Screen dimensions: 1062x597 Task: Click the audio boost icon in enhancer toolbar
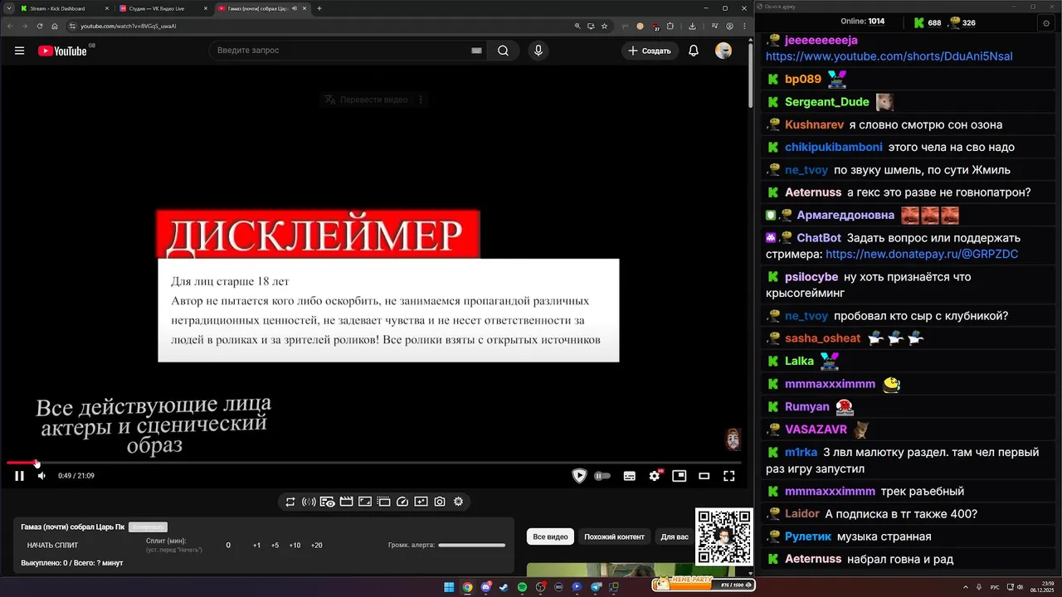pyautogui.click(x=309, y=502)
